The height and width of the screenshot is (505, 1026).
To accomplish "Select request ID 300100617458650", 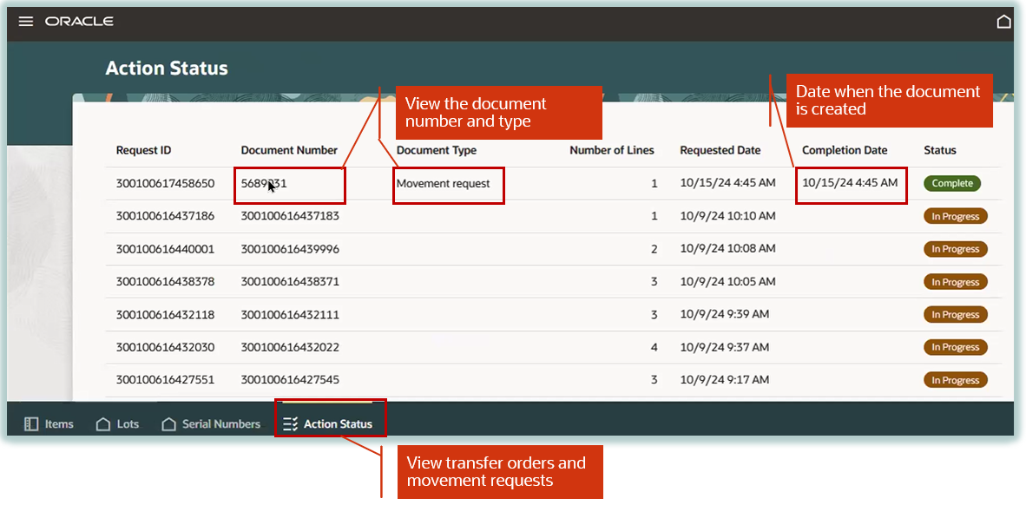I will 165,184.
